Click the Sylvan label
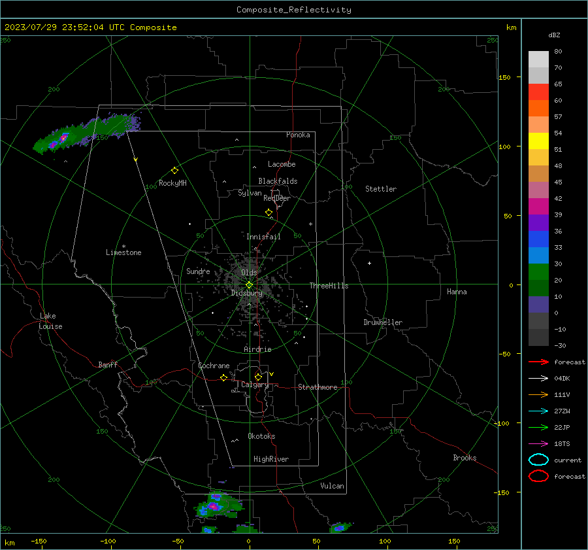588x550 pixels. tap(250, 193)
